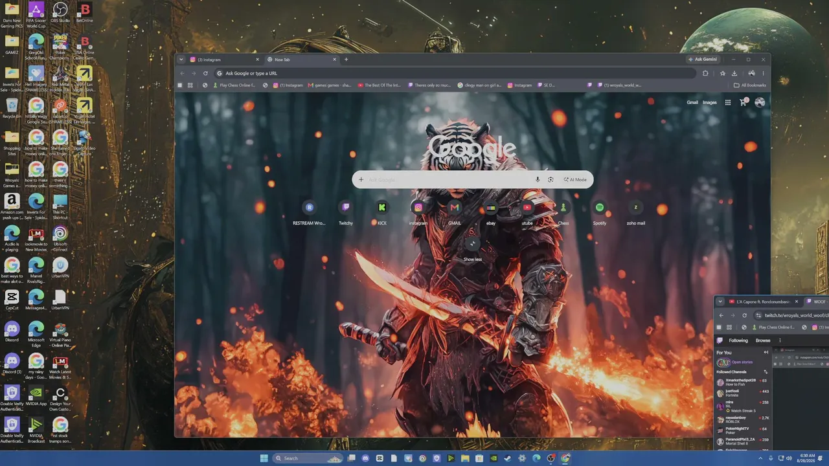Bookmark this tab with the star icon
This screenshot has height=466, width=829.
click(x=722, y=73)
